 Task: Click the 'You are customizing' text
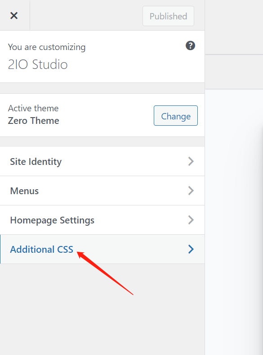[x=47, y=47]
